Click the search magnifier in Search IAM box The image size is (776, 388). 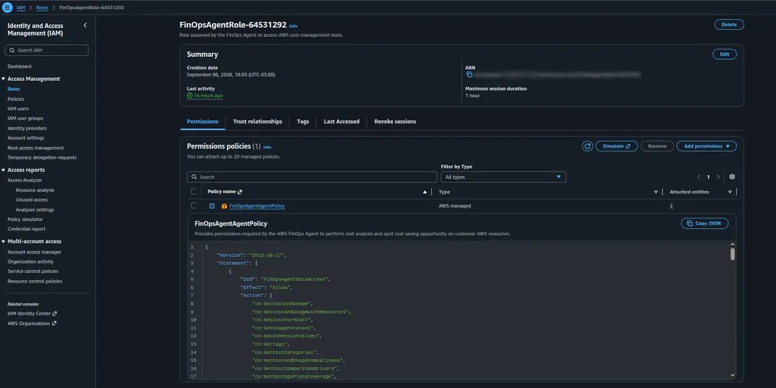point(12,50)
